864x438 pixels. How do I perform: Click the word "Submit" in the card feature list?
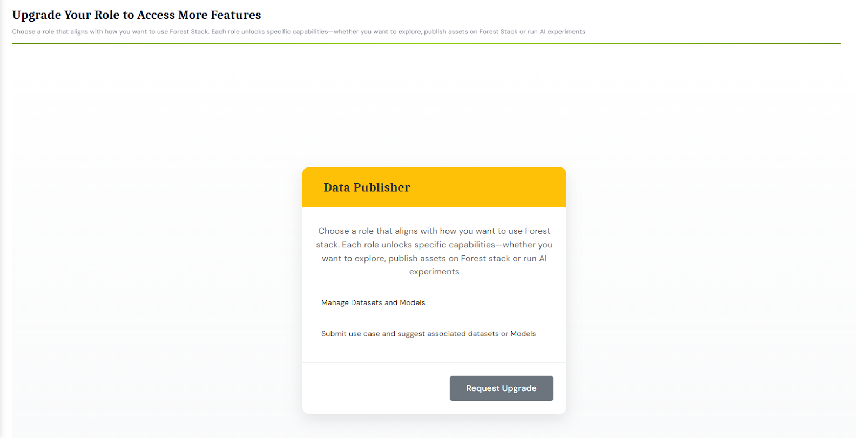(x=334, y=334)
